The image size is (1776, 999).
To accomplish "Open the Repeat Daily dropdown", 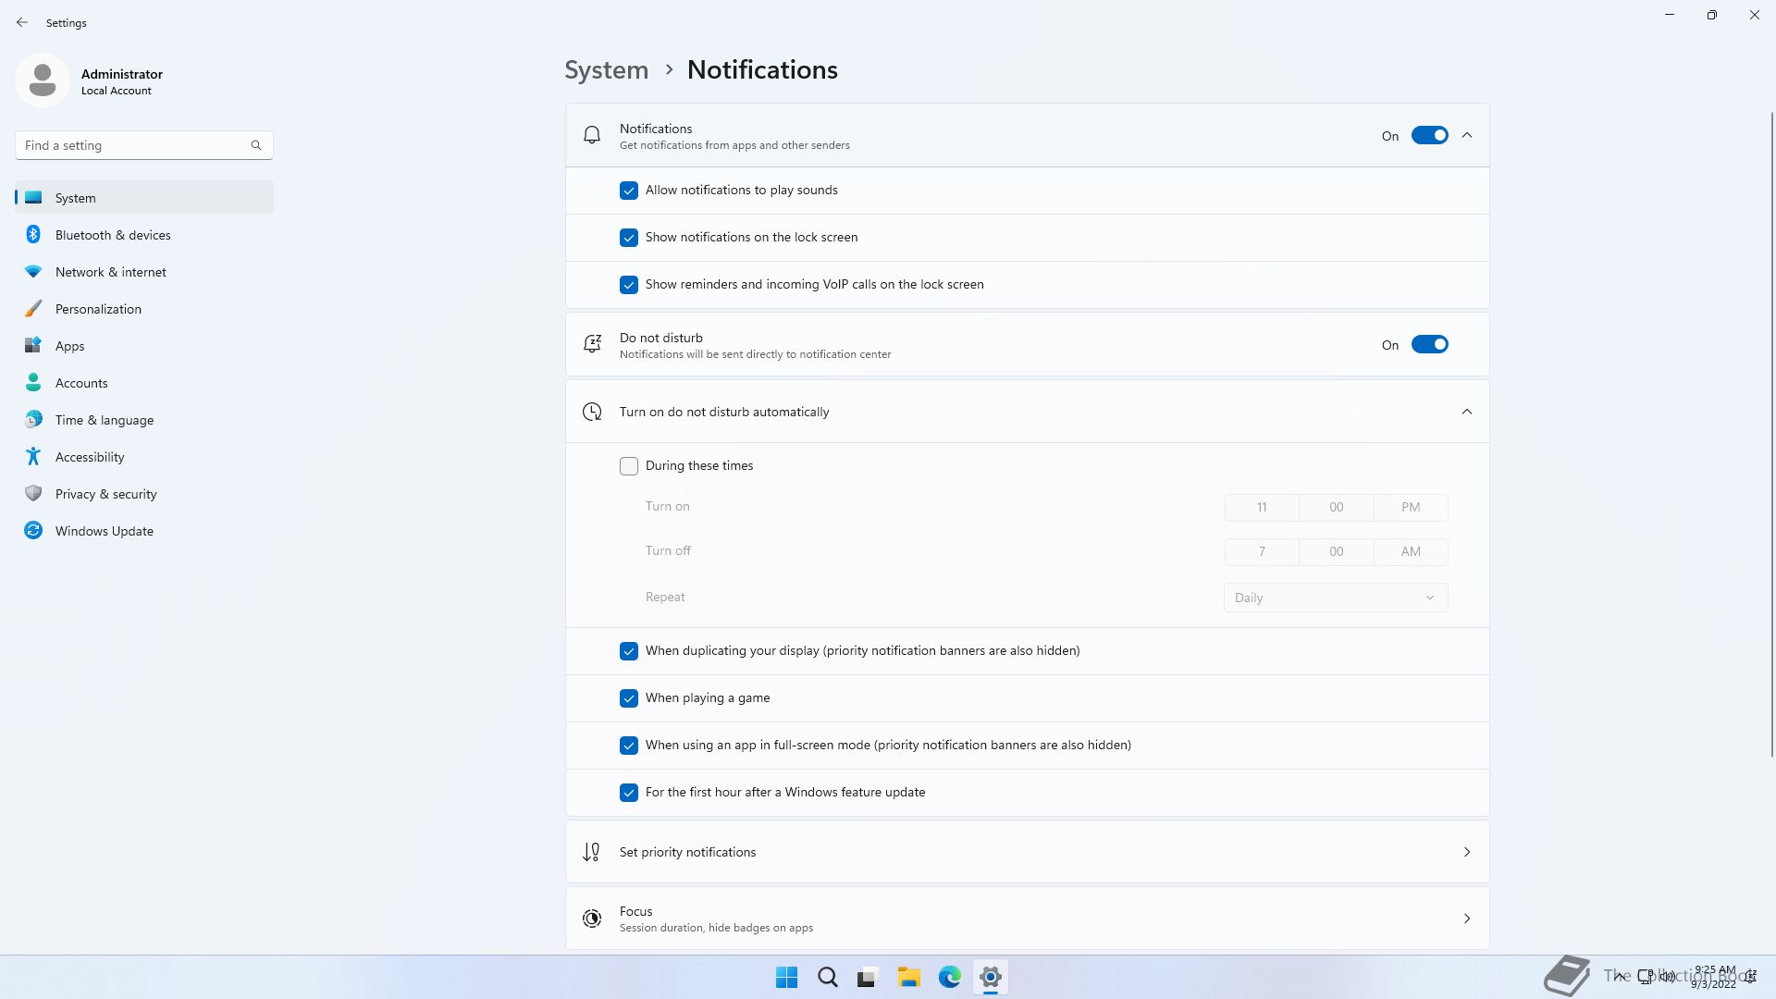I will (x=1335, y=598).
